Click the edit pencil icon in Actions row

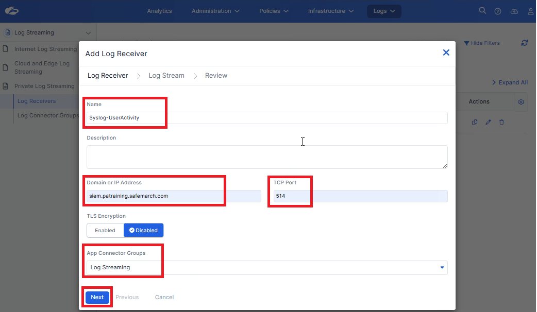[488, 122]
